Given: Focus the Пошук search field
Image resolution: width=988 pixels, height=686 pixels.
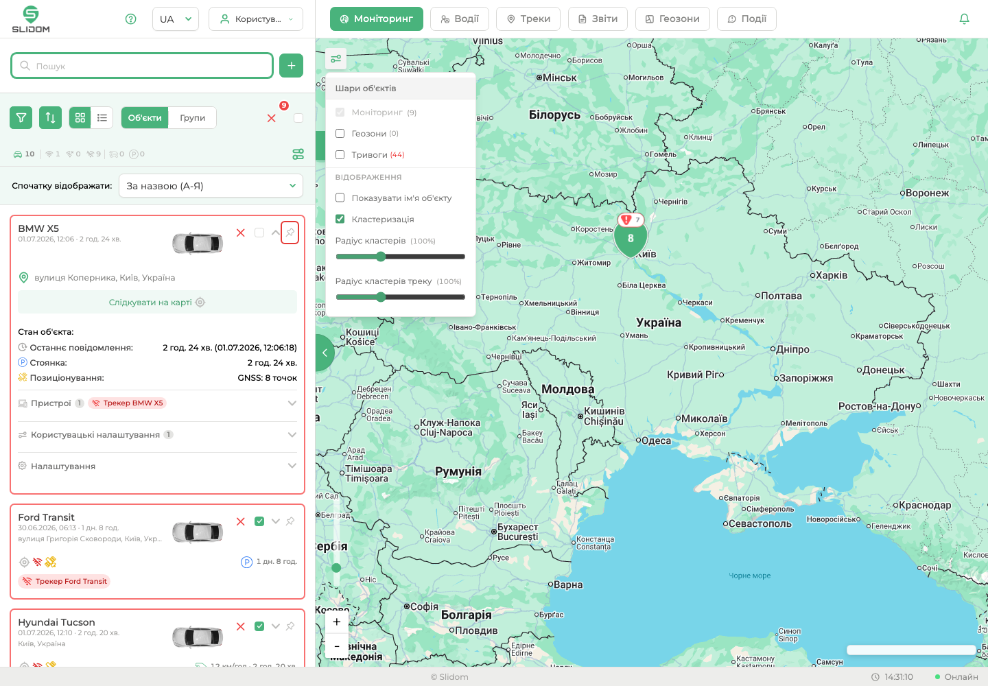Looking at the screenshot, I should [142, 66].
